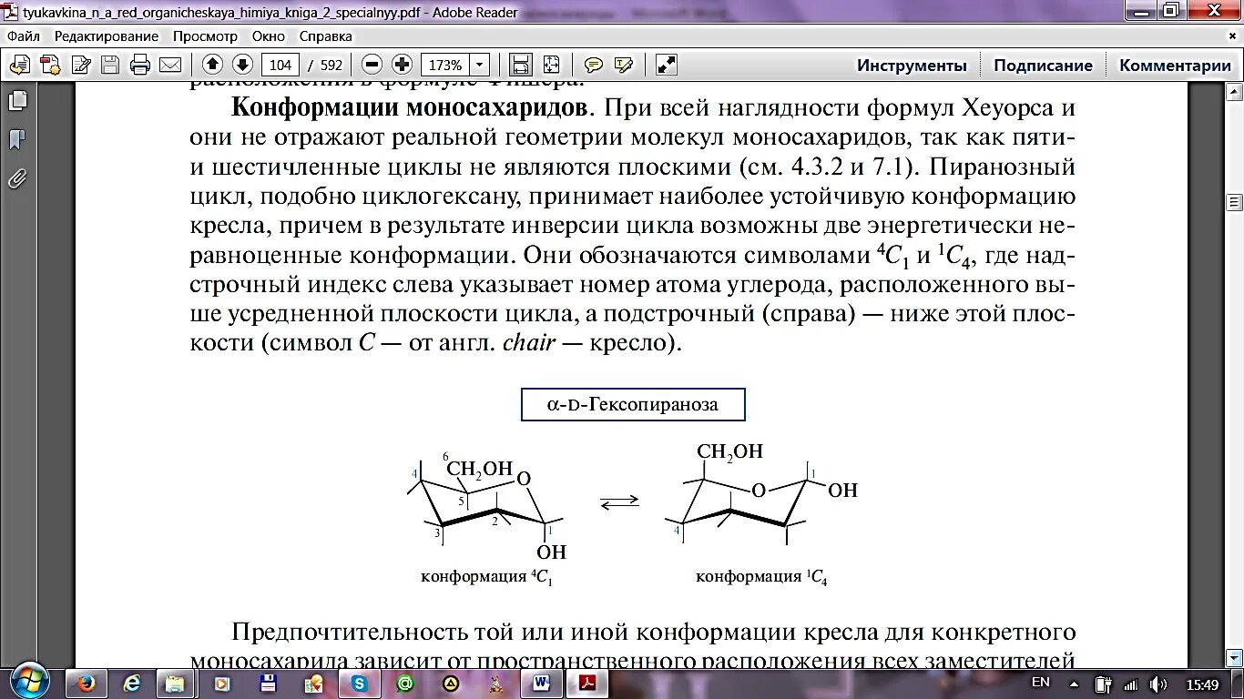1244x699 pixels.
Task: Click the caption конформация 1C4
Action: click(761, 577)
